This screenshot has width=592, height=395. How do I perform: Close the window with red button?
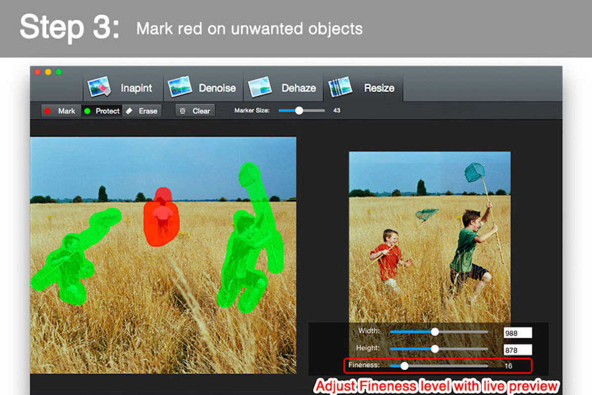(x=37, y=72)
